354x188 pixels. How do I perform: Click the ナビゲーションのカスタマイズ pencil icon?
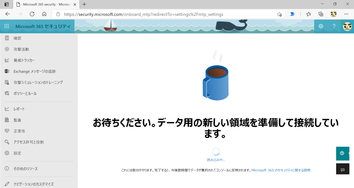tap(7, 184)
